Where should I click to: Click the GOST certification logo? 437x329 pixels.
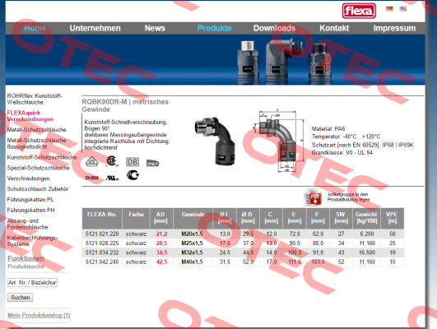132,175
